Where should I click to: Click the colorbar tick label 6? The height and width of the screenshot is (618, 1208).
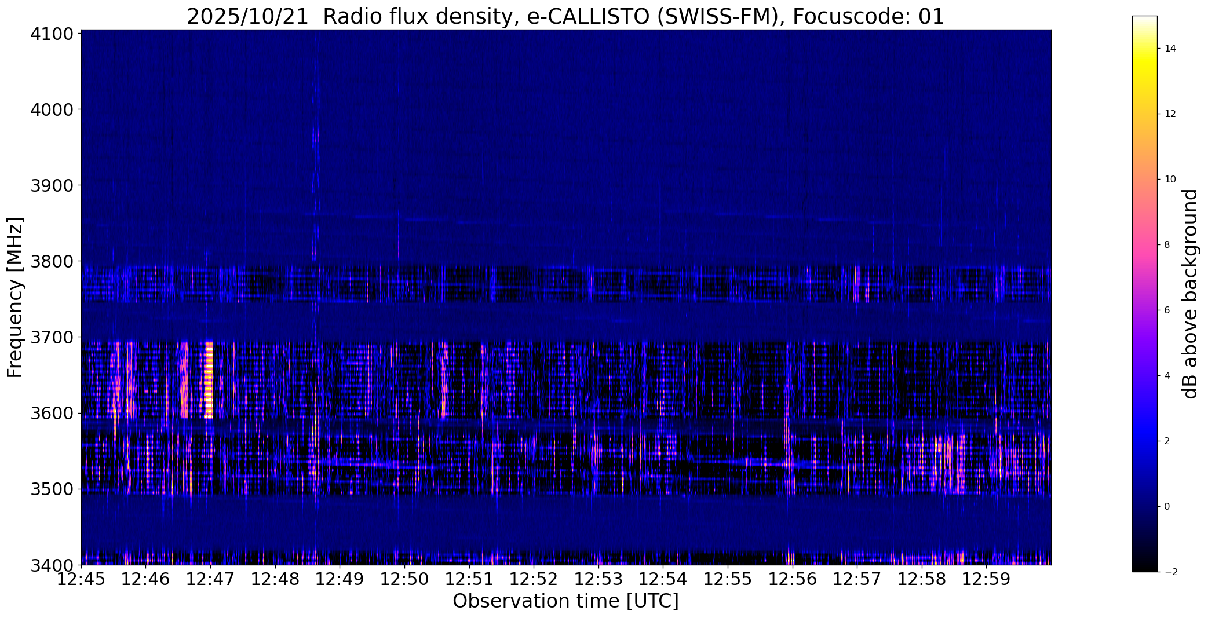point(1167,310)
